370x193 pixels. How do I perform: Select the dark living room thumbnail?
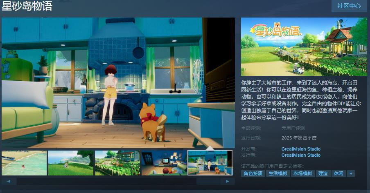[x=164, y=163]
